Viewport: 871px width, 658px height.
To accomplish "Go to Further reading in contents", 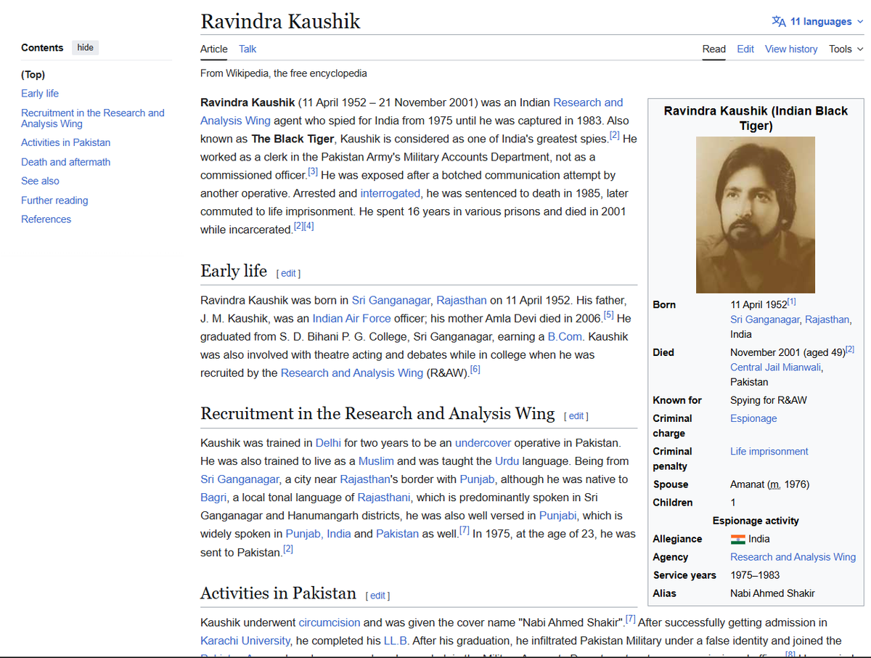I will click(54, 200).
